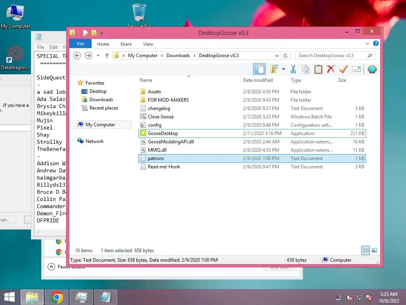
Task: Click File Explorer on the taskbar
Action: point(32,297)
